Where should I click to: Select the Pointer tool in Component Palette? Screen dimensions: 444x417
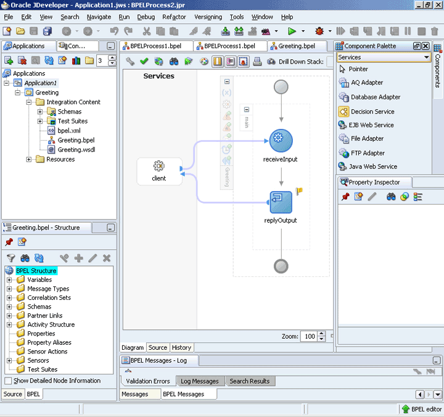click(x=353, y=69)
